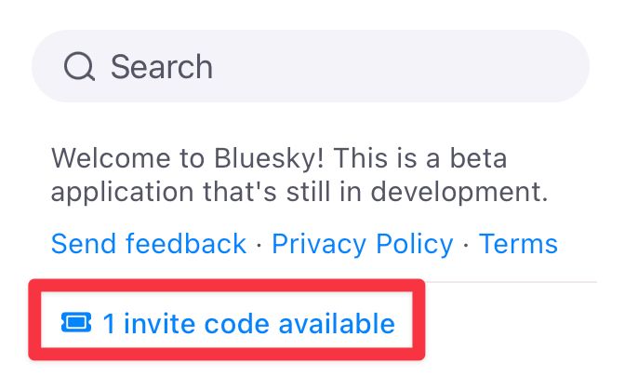Select the blue invite ticket icon
The height and width of the screenshot is (391, 638).
point(75,323)
